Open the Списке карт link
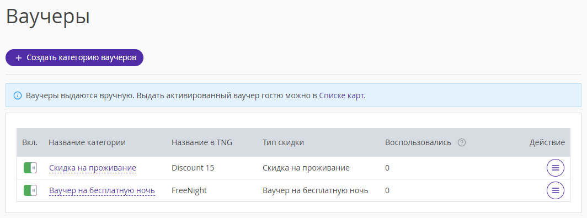The height and width of the screenshot is (218, 587). pyautogui.click(x=341, y=95)
